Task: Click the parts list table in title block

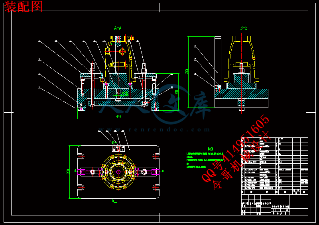Action: (275, 166)
